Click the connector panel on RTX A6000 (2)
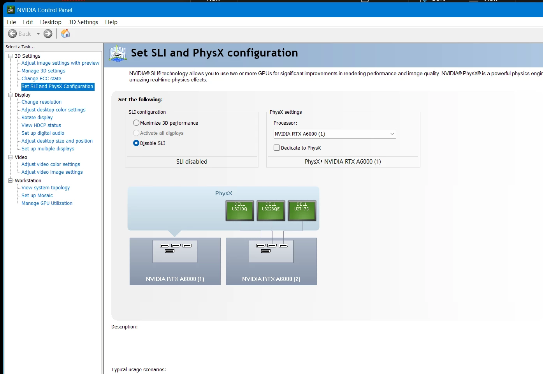 (x=271, y=251)
